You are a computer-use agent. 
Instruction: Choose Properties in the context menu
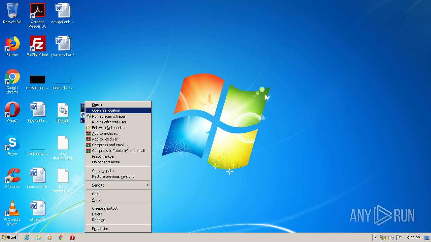(x=118, y=229)
